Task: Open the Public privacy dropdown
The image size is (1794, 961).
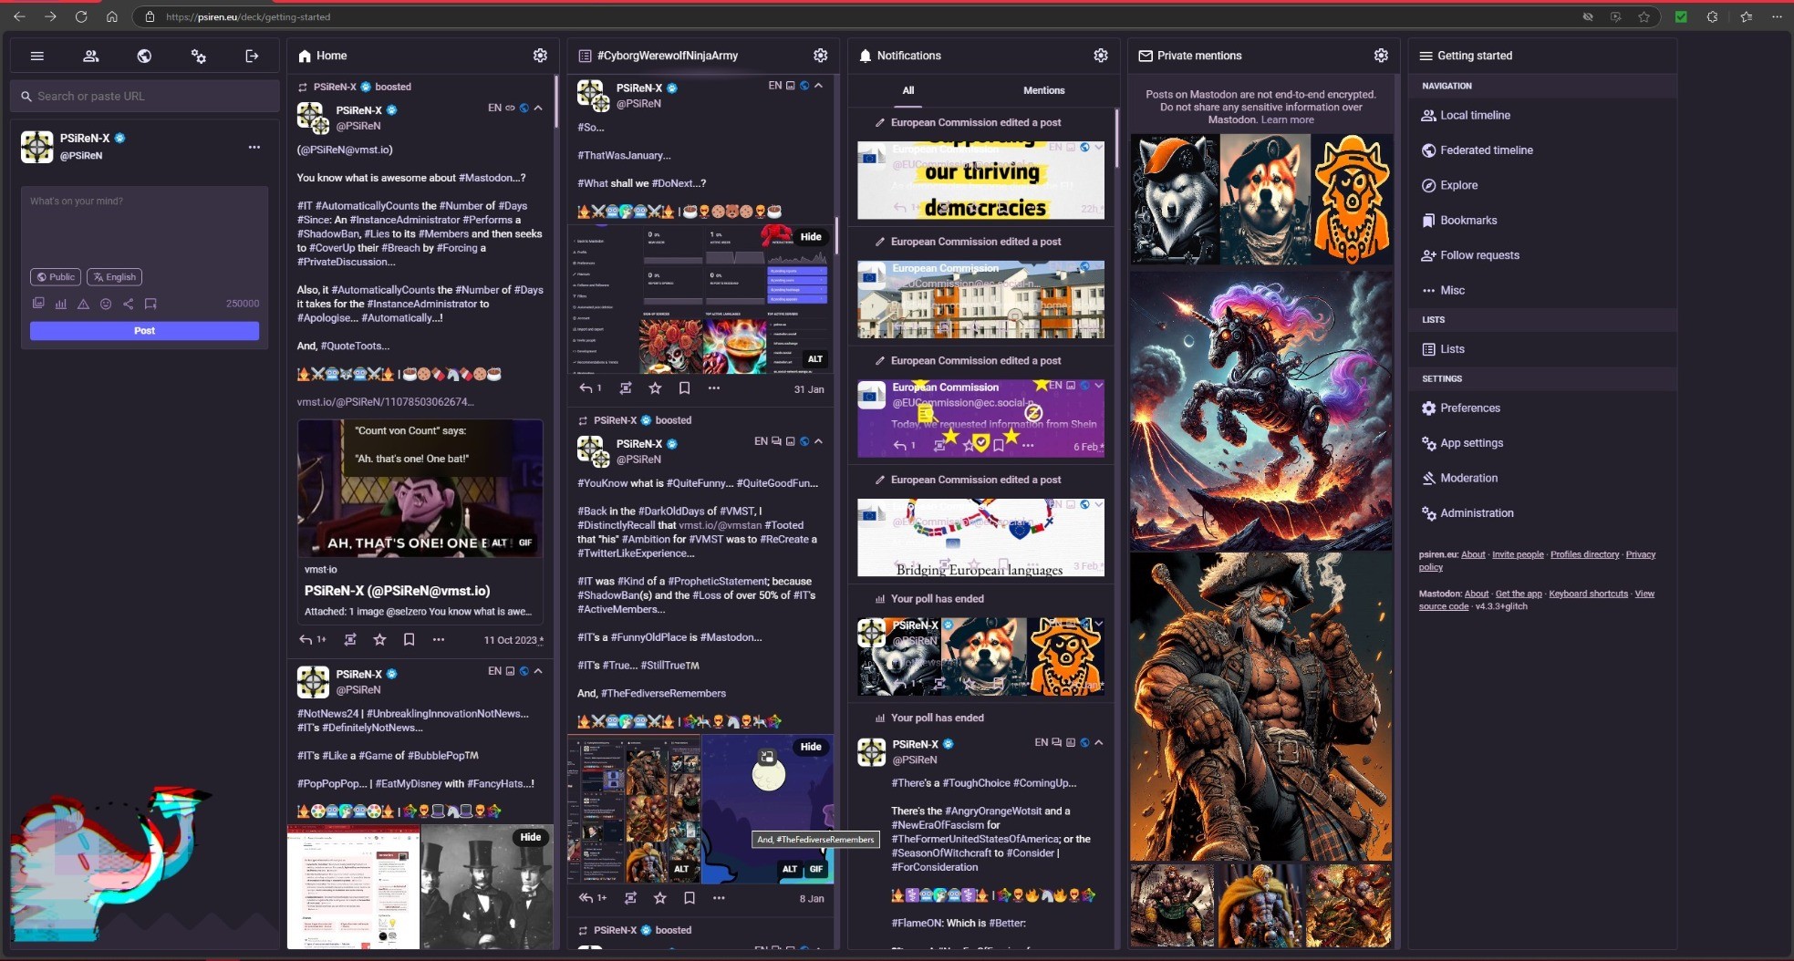Action: point(56,277)
